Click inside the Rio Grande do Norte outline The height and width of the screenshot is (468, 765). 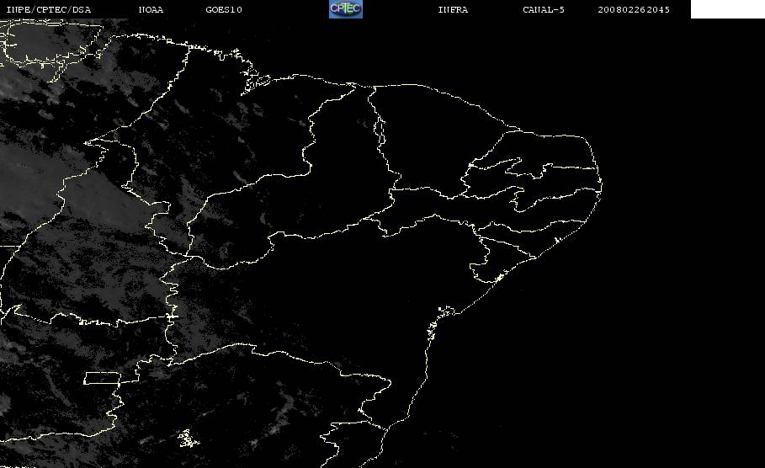pos(546,149)
